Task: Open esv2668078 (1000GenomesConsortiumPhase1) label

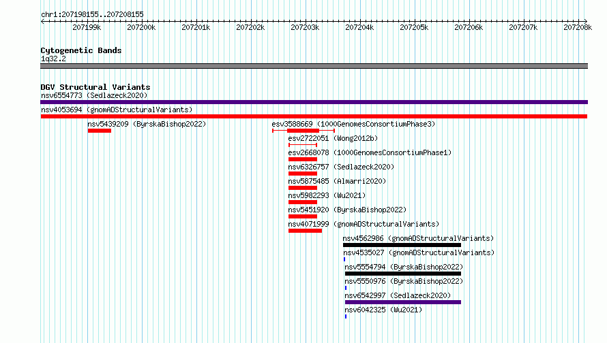Action: coord(370,152)
